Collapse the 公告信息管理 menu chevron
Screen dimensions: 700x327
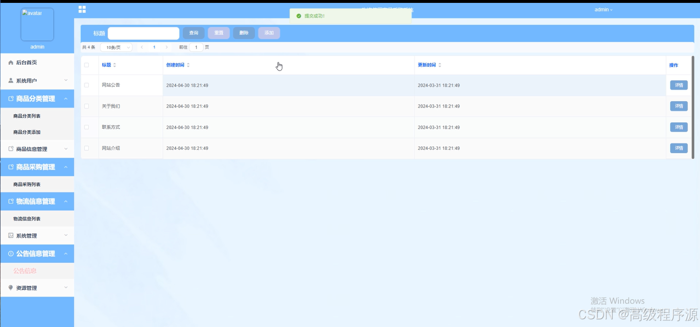point(66,254)
